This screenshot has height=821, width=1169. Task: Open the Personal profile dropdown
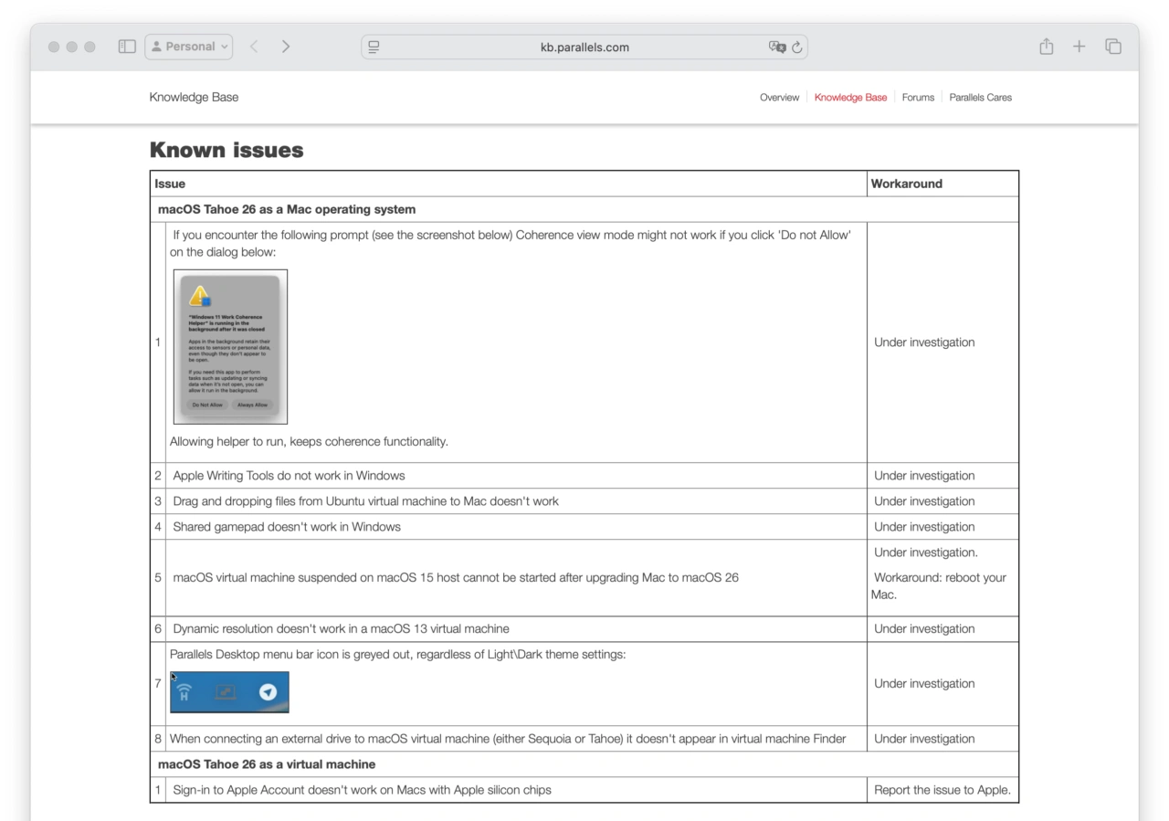pyautogui.click(x=189, y=47)
